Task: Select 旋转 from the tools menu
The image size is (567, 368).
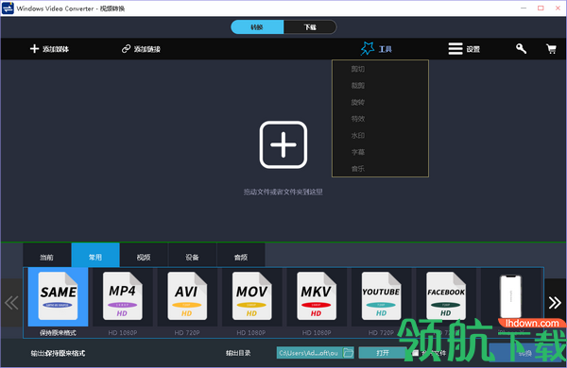Action: pos(358,102)
